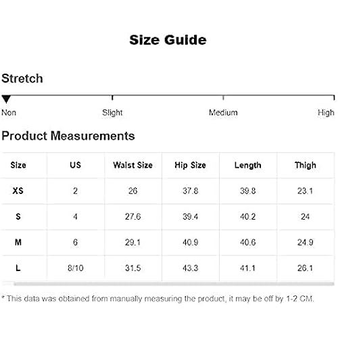Click the Non stretch triangle marker
338x338 pixels.
pyautogui.click(x=6, y=99)
